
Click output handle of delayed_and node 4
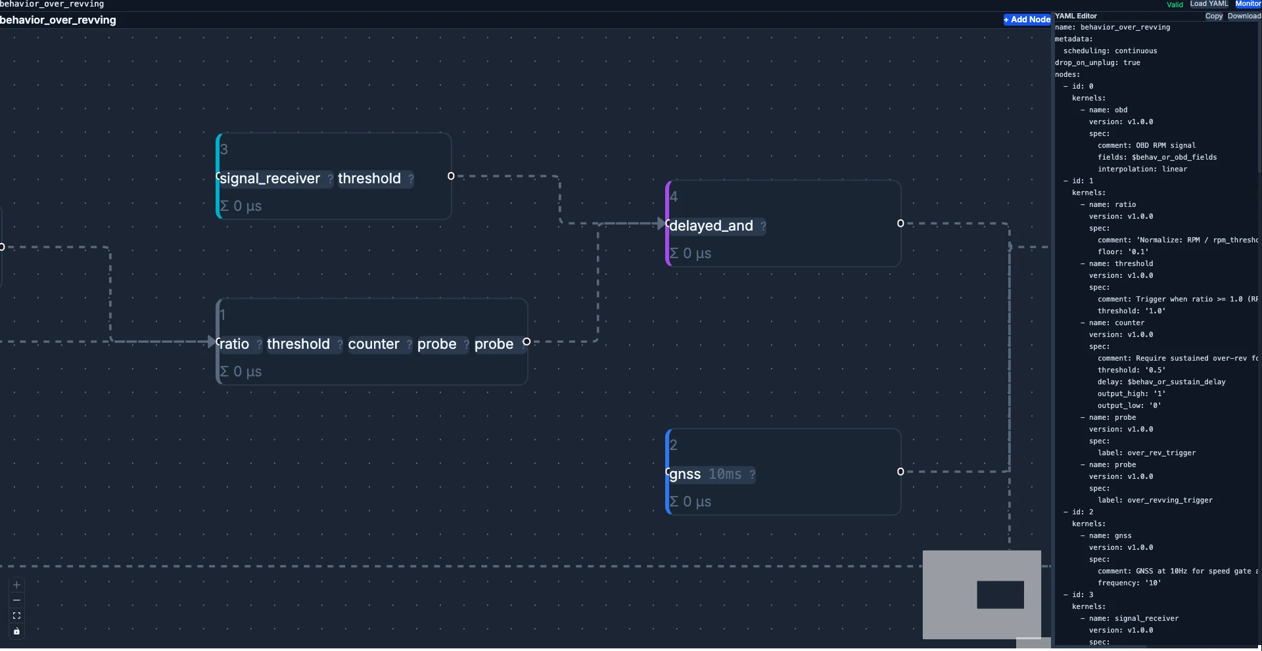click(x=900, y=223)
